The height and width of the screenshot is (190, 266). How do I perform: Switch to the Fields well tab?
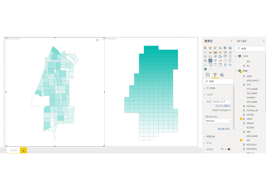coord(208,75)
